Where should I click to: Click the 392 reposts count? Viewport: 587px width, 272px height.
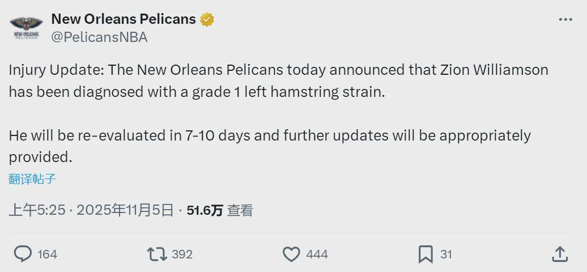(x=182, y=254)
